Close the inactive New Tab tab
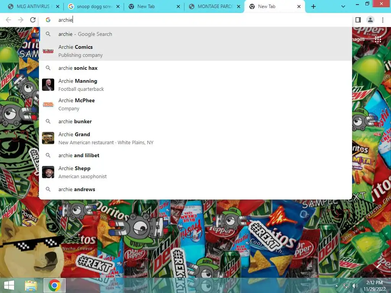Screen dimensions: 391x293 pos(178,7)
